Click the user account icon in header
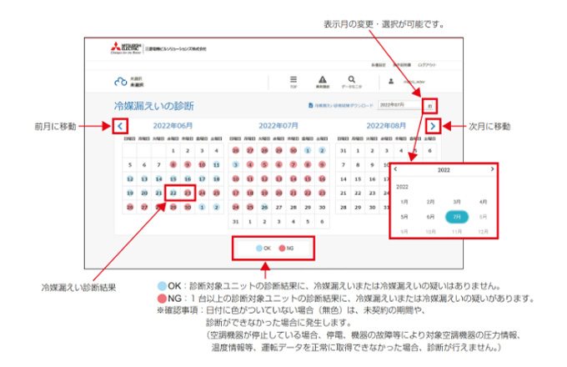 coord(391,82)
